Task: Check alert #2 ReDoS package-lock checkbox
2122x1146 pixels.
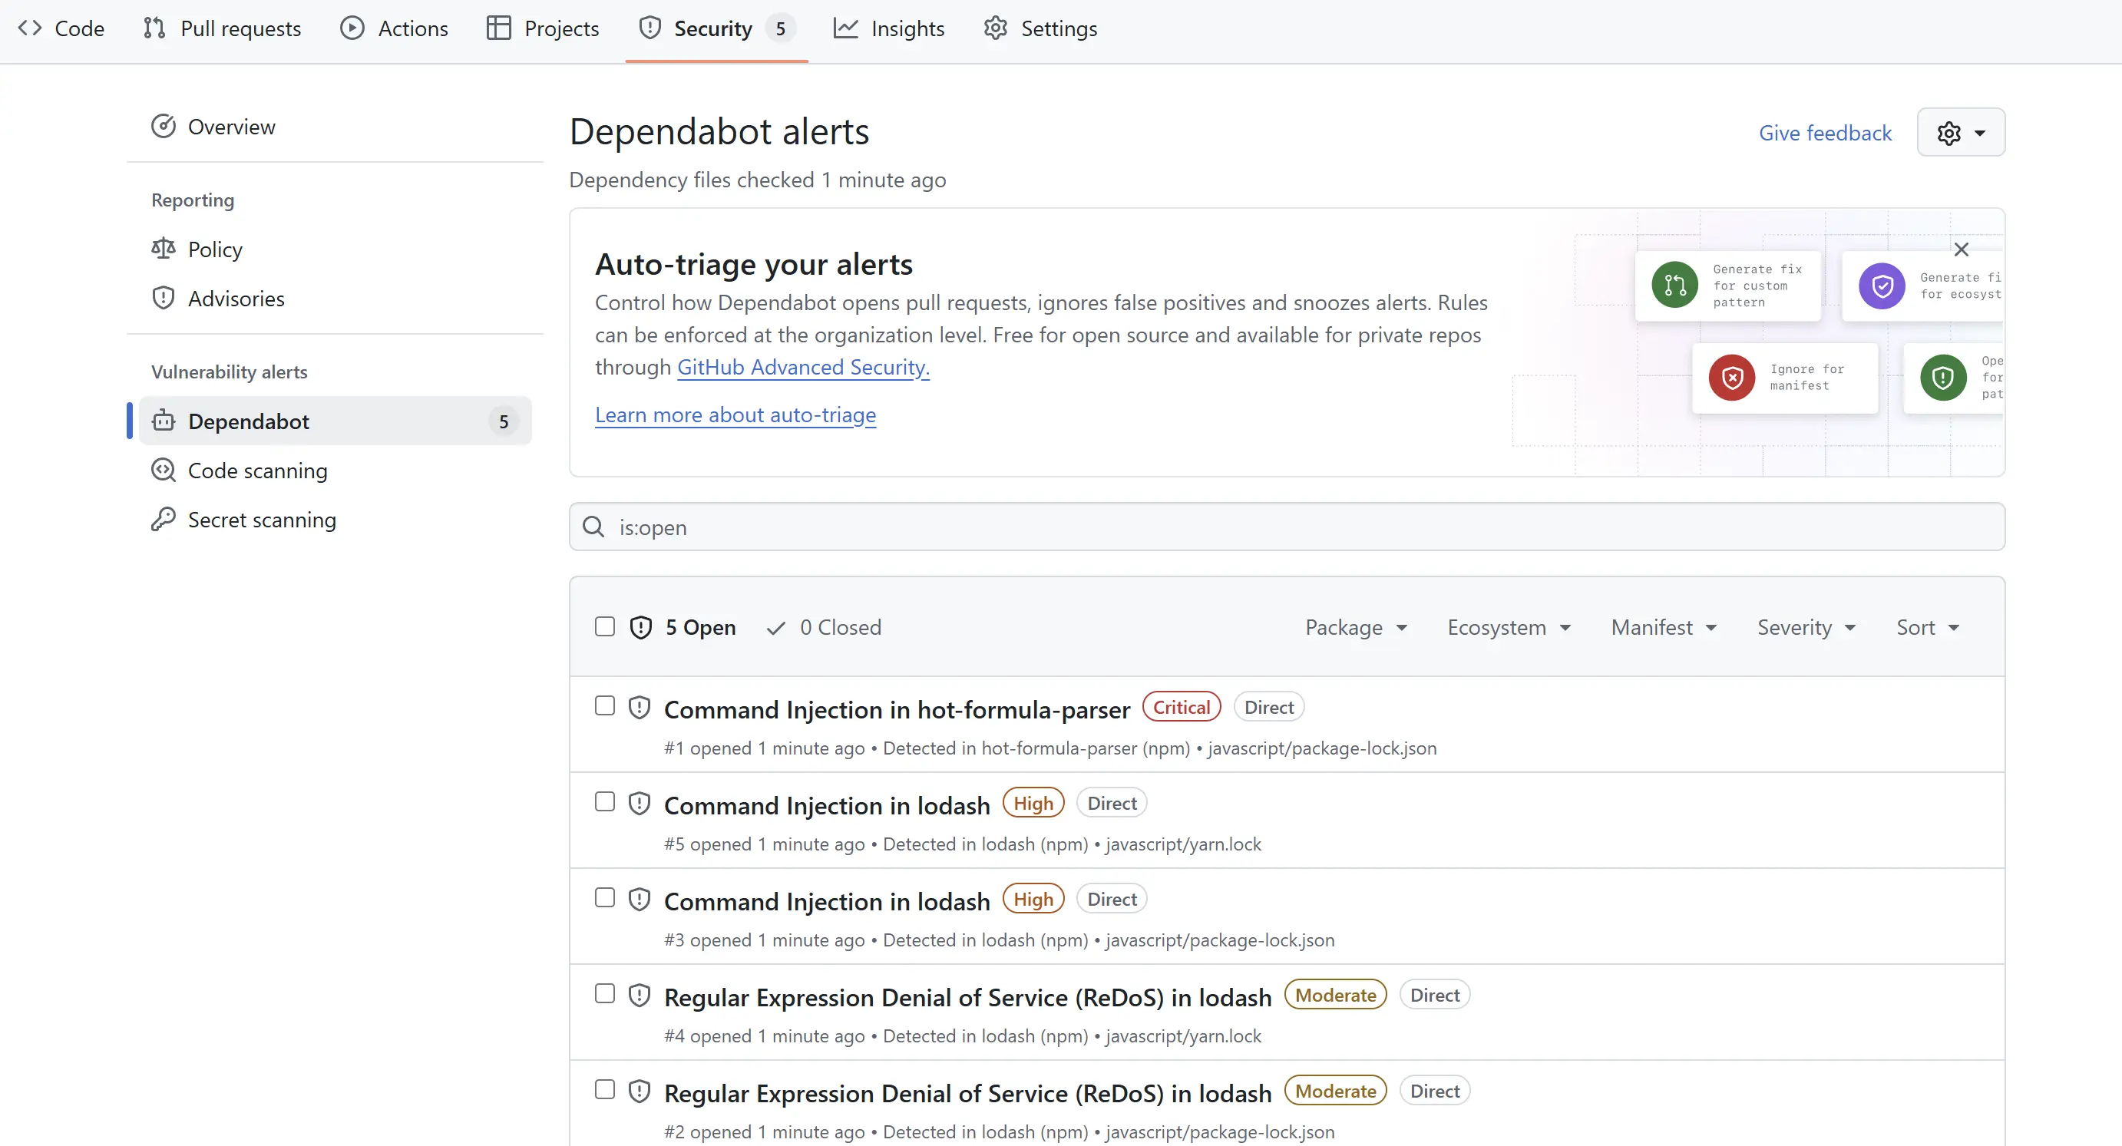Action: pyautogui.click(x=605, y=1089)
